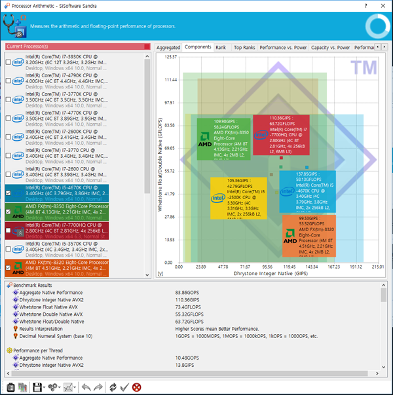Click processor list scroll up arrow
The image size is (393, 395).
147,56
